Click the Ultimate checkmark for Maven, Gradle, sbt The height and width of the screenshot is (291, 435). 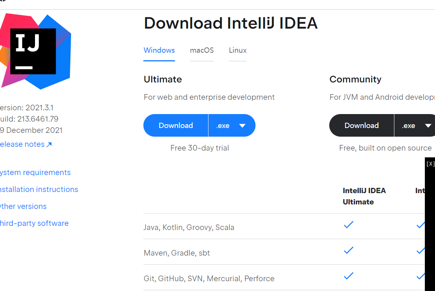click(x=348, y=250)
